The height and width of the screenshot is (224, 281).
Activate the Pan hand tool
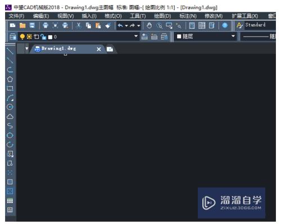pyautogui.click(x=149, y=25)
